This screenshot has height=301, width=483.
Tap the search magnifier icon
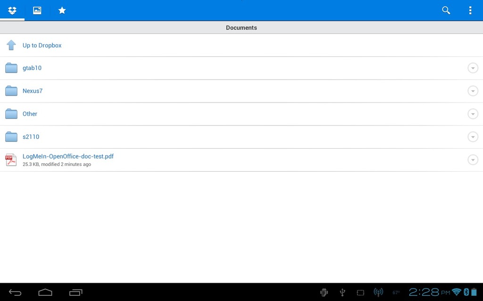(x=446, y=10)
